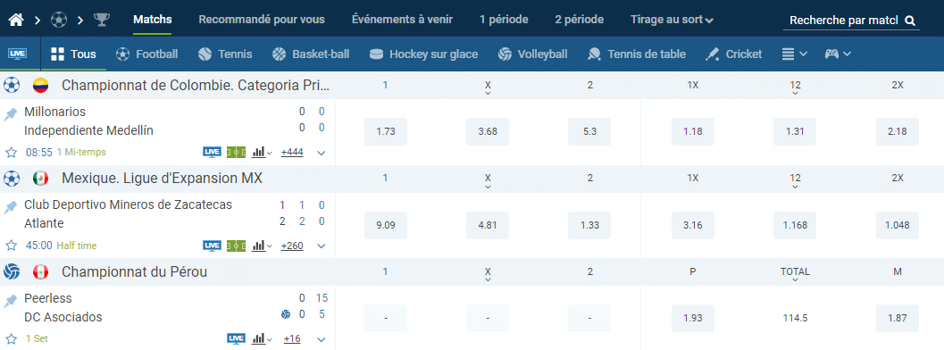The image size is (944, 350).
Task: Expand the Tirage au sort dropdown
Action: [672, 20]
